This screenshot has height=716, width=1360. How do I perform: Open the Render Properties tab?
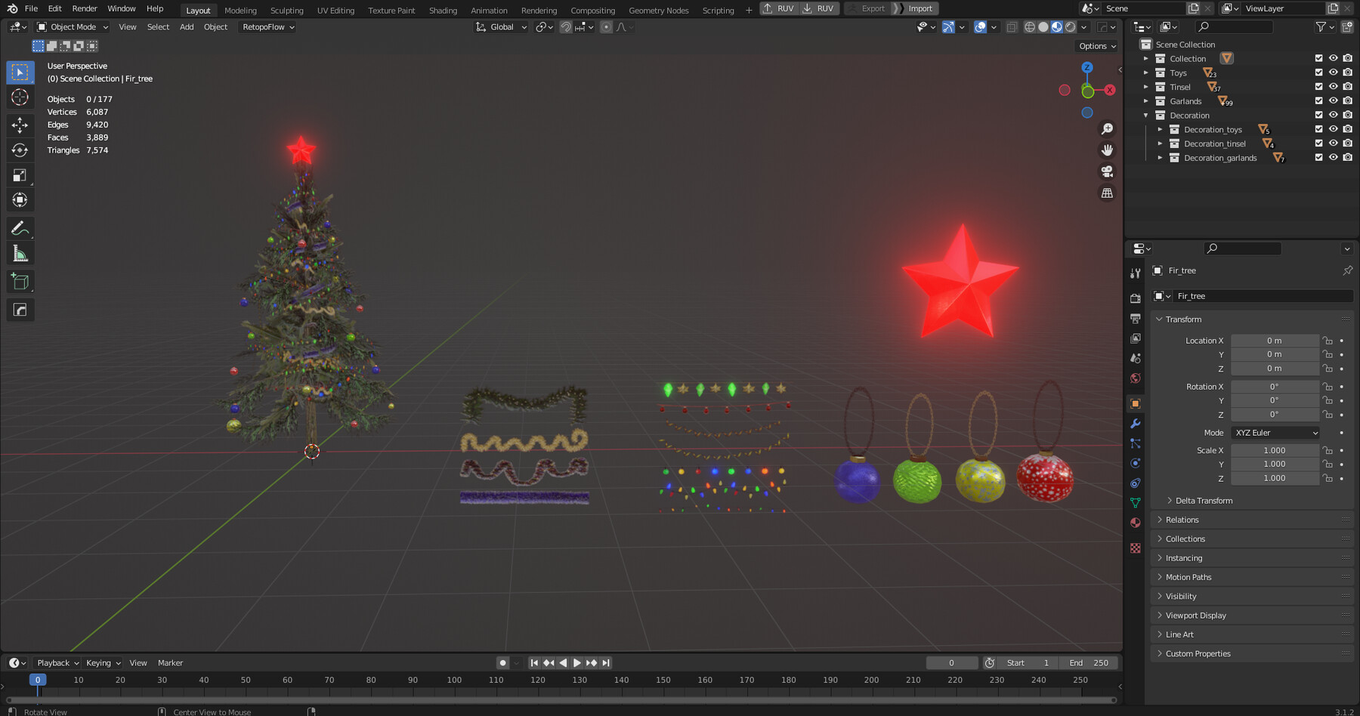[x=1136, y=298]
